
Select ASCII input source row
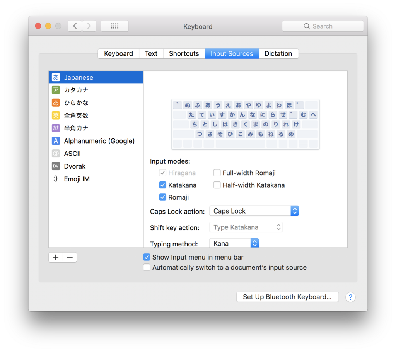point(96,154)
